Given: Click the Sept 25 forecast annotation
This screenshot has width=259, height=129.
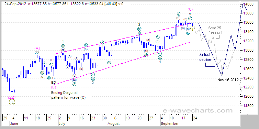Looking at the screenshot, I should click(215, 30).
